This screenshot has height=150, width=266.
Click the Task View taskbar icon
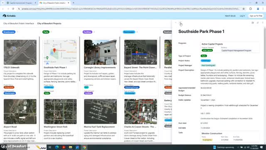50,147
